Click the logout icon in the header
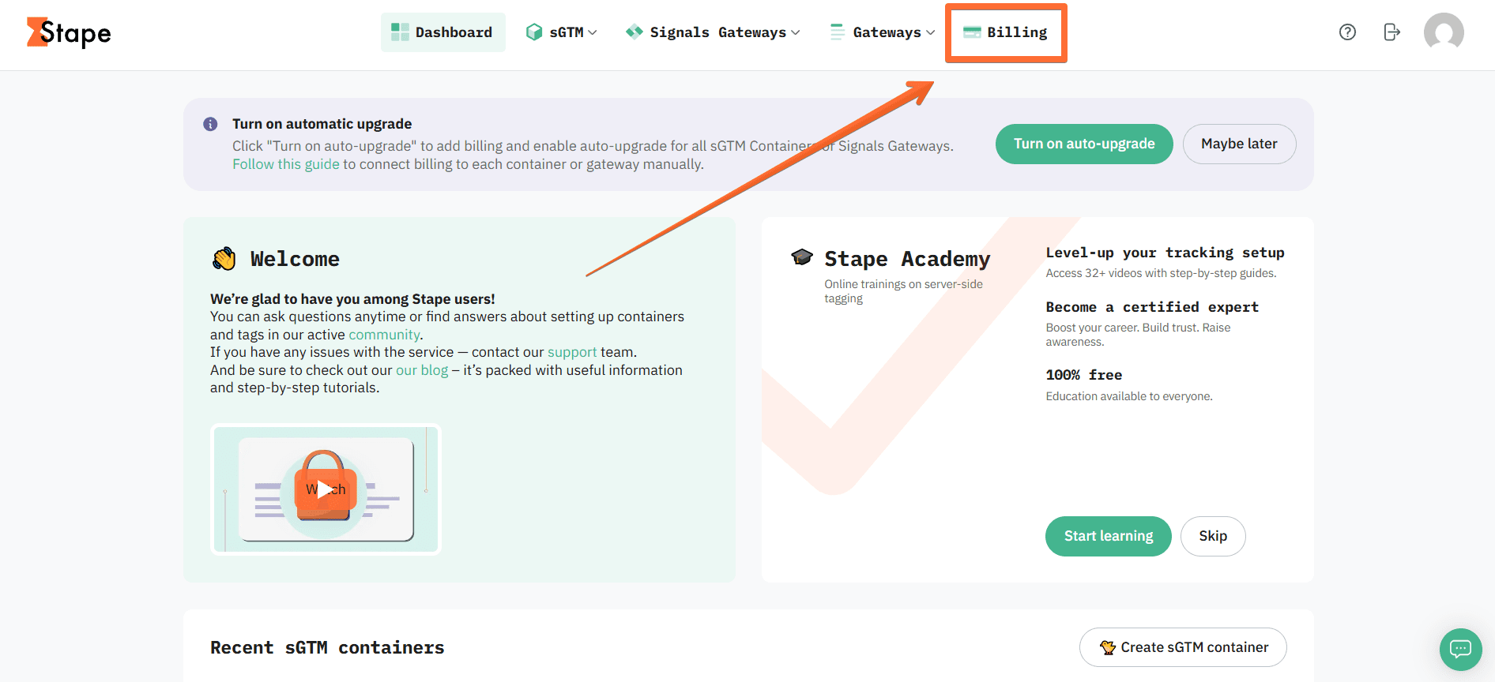Viewport: 1495px width, 682px height. tap(1391, 32)
